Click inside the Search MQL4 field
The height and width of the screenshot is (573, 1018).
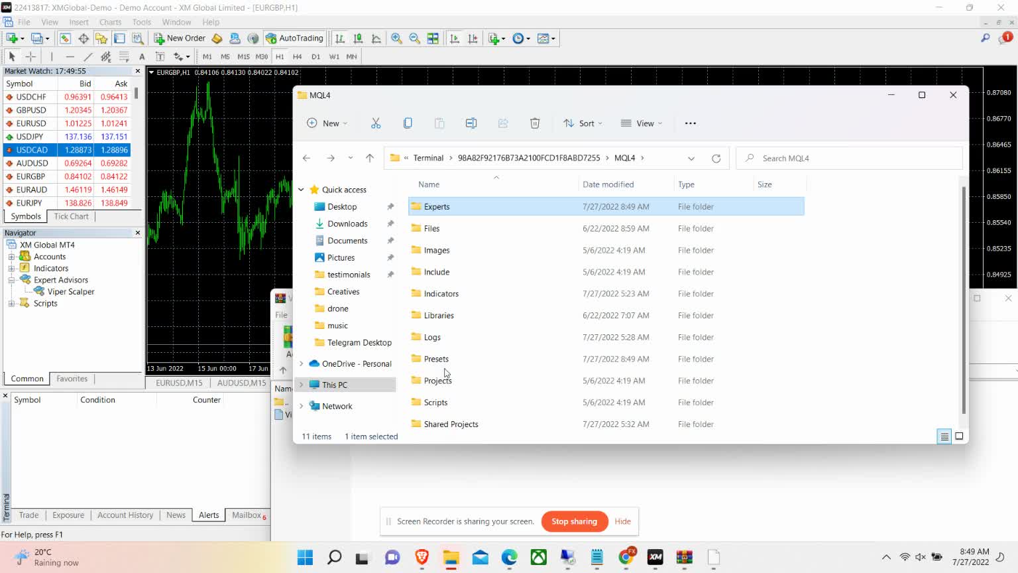tap(850, 158)
